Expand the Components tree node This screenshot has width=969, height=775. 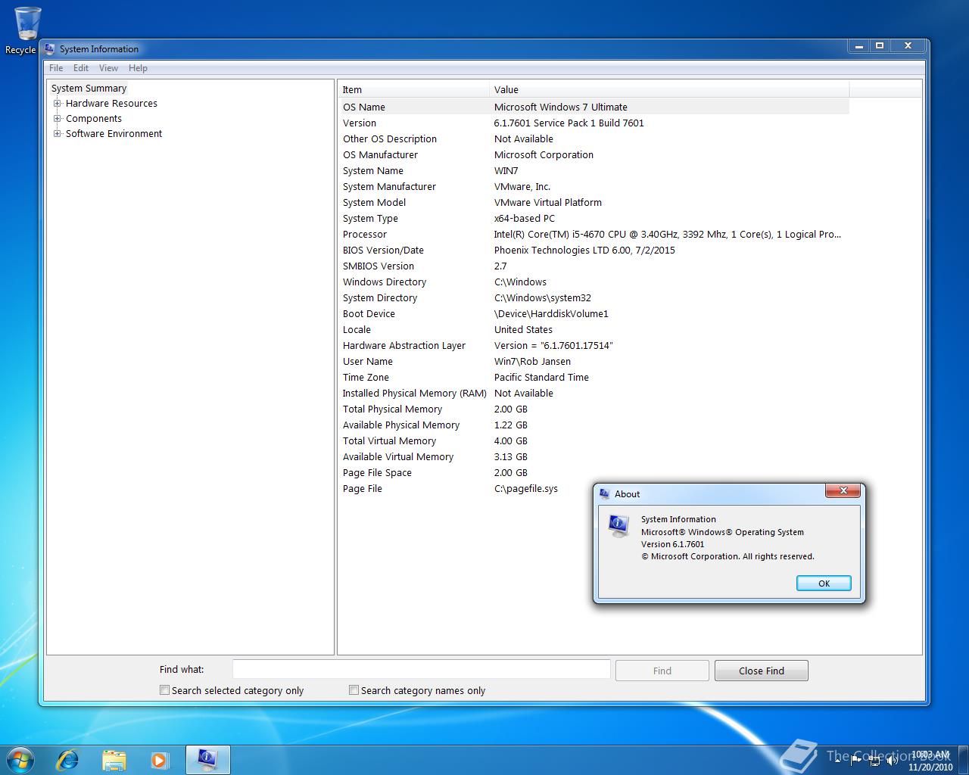pos(57,119)
